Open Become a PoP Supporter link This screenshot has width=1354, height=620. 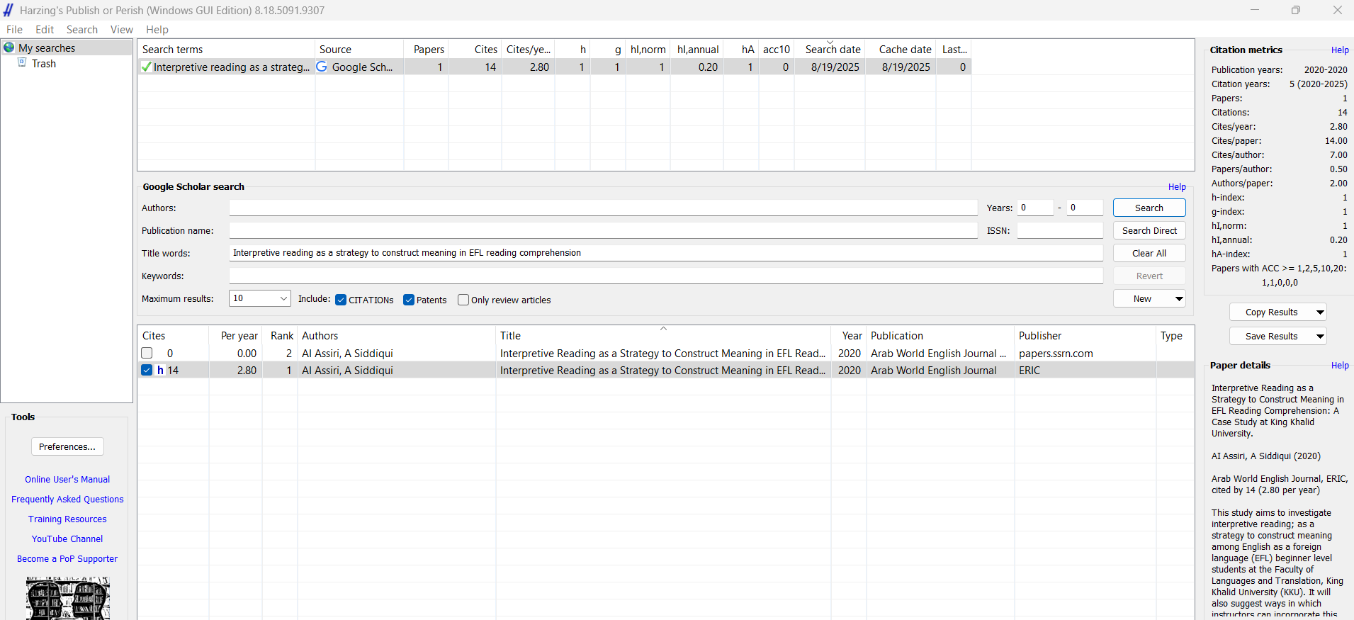[x=67, y=559]
